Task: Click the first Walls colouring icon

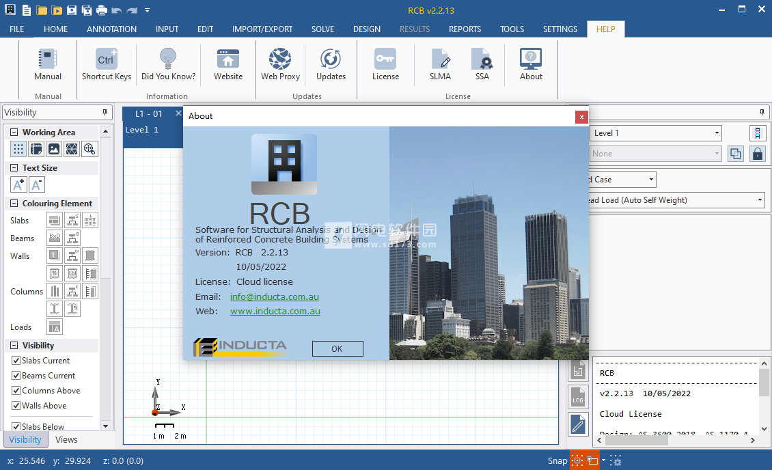Action: coord(55,255)
